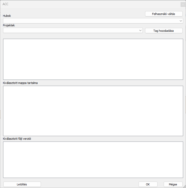This screenshot has height=188, width=186.
Task: Click the Hubok label
Action: (7, 16)
